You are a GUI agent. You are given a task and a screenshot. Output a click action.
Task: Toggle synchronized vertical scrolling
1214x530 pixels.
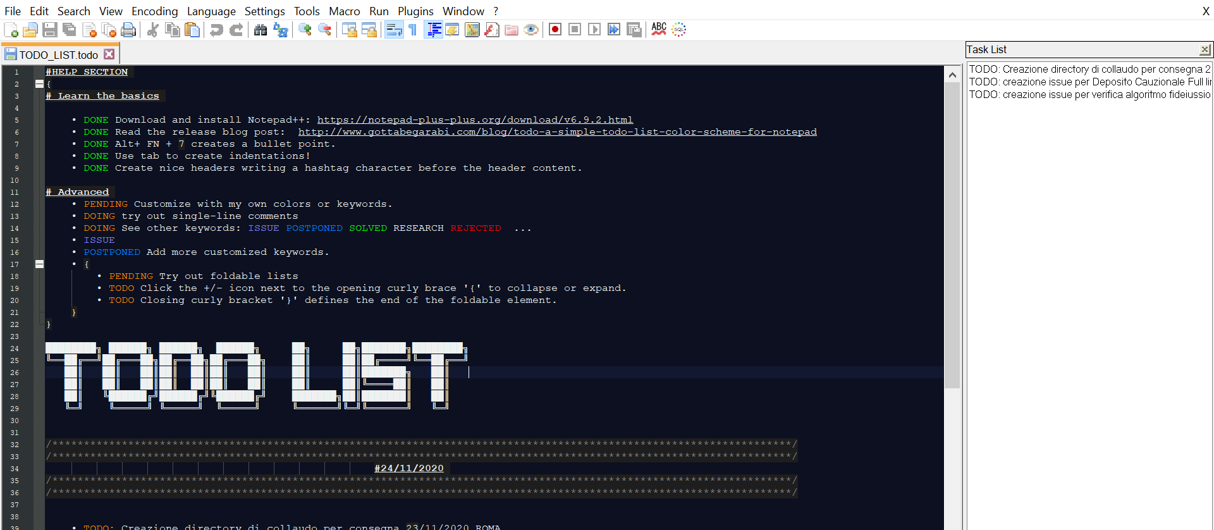(349, 30)
